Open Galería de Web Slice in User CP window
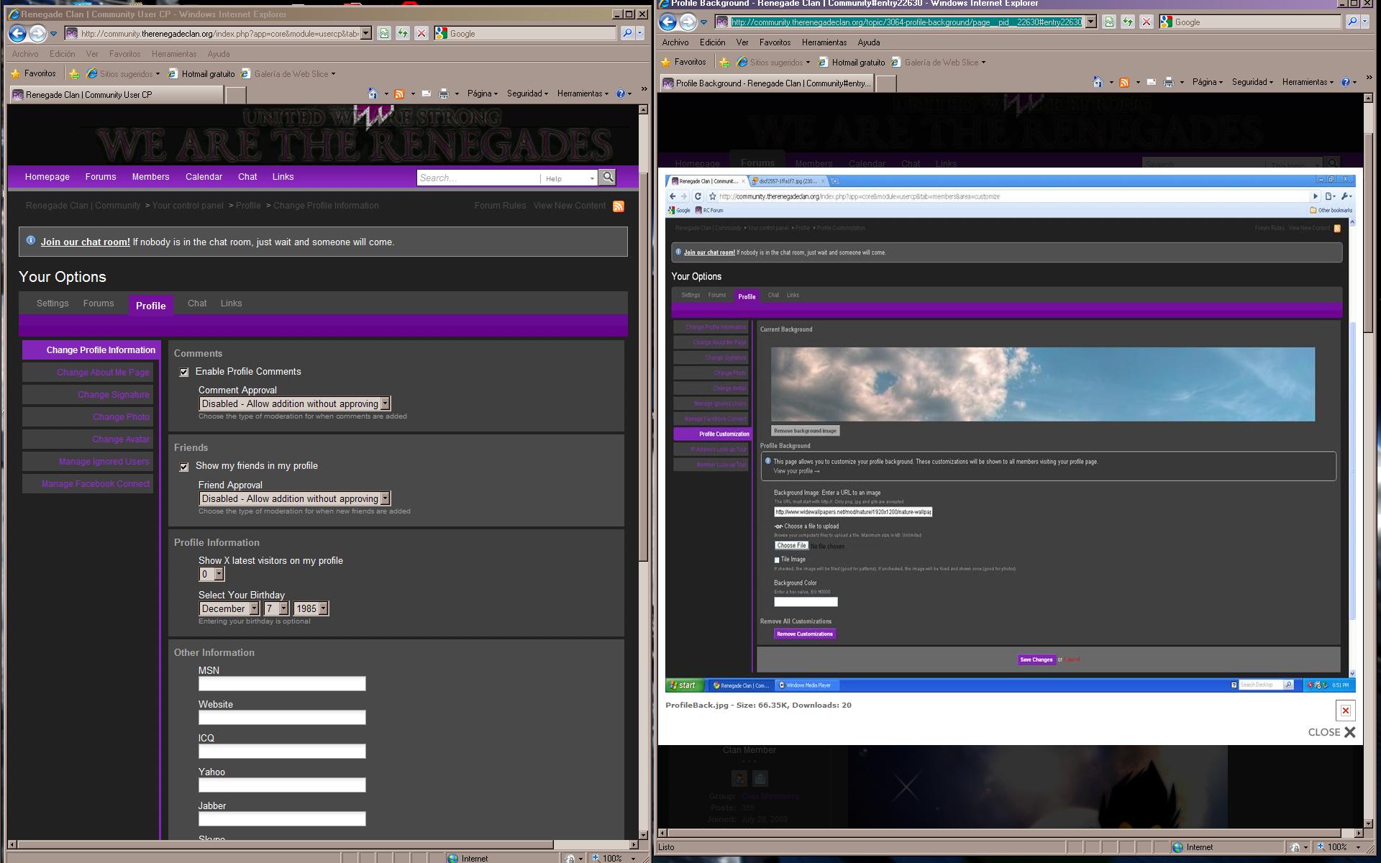1381x863 pixels. [x=288, y=73]
